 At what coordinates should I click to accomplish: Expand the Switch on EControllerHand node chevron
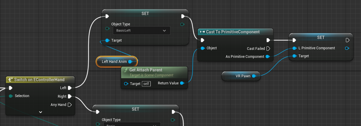tap(41, 112)
